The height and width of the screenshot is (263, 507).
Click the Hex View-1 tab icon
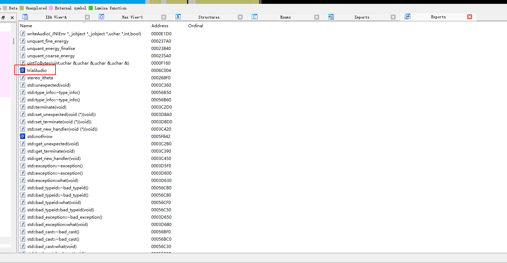click(102, 17)
